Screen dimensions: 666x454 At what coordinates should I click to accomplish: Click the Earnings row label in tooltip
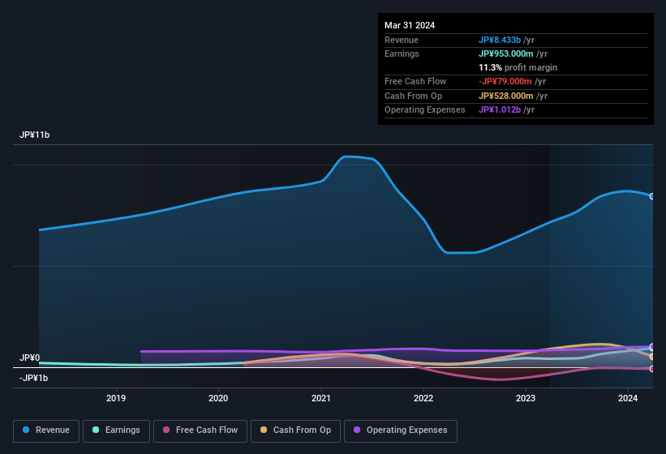pyautogui.click(x=402, y=54)
